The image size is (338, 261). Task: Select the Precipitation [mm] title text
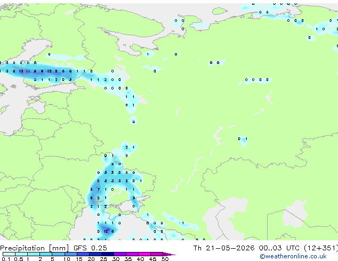pos(34,248)
